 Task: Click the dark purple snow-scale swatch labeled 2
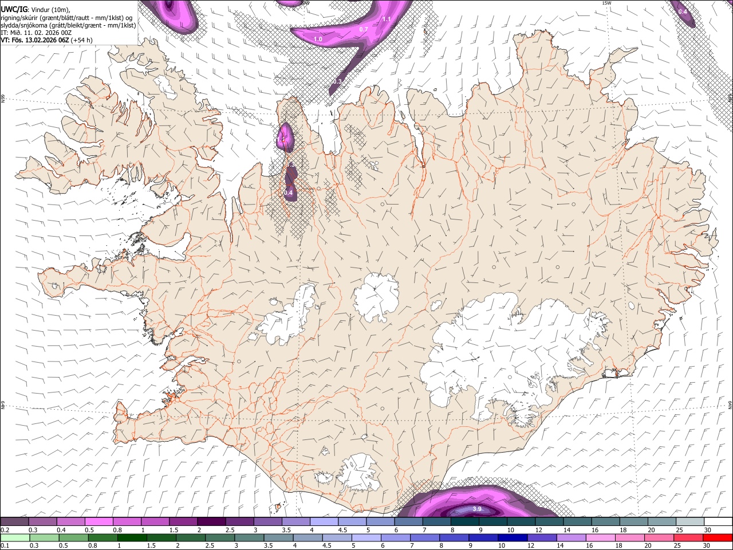click(211, 522)
